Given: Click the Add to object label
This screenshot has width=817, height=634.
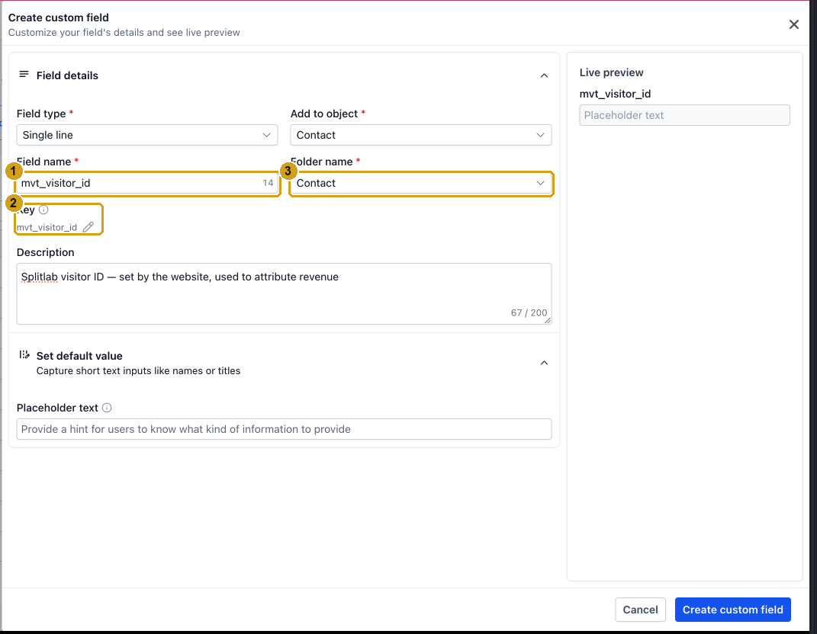Looking at the screenshot, I should pyautogui.click(x=324, y=114).
